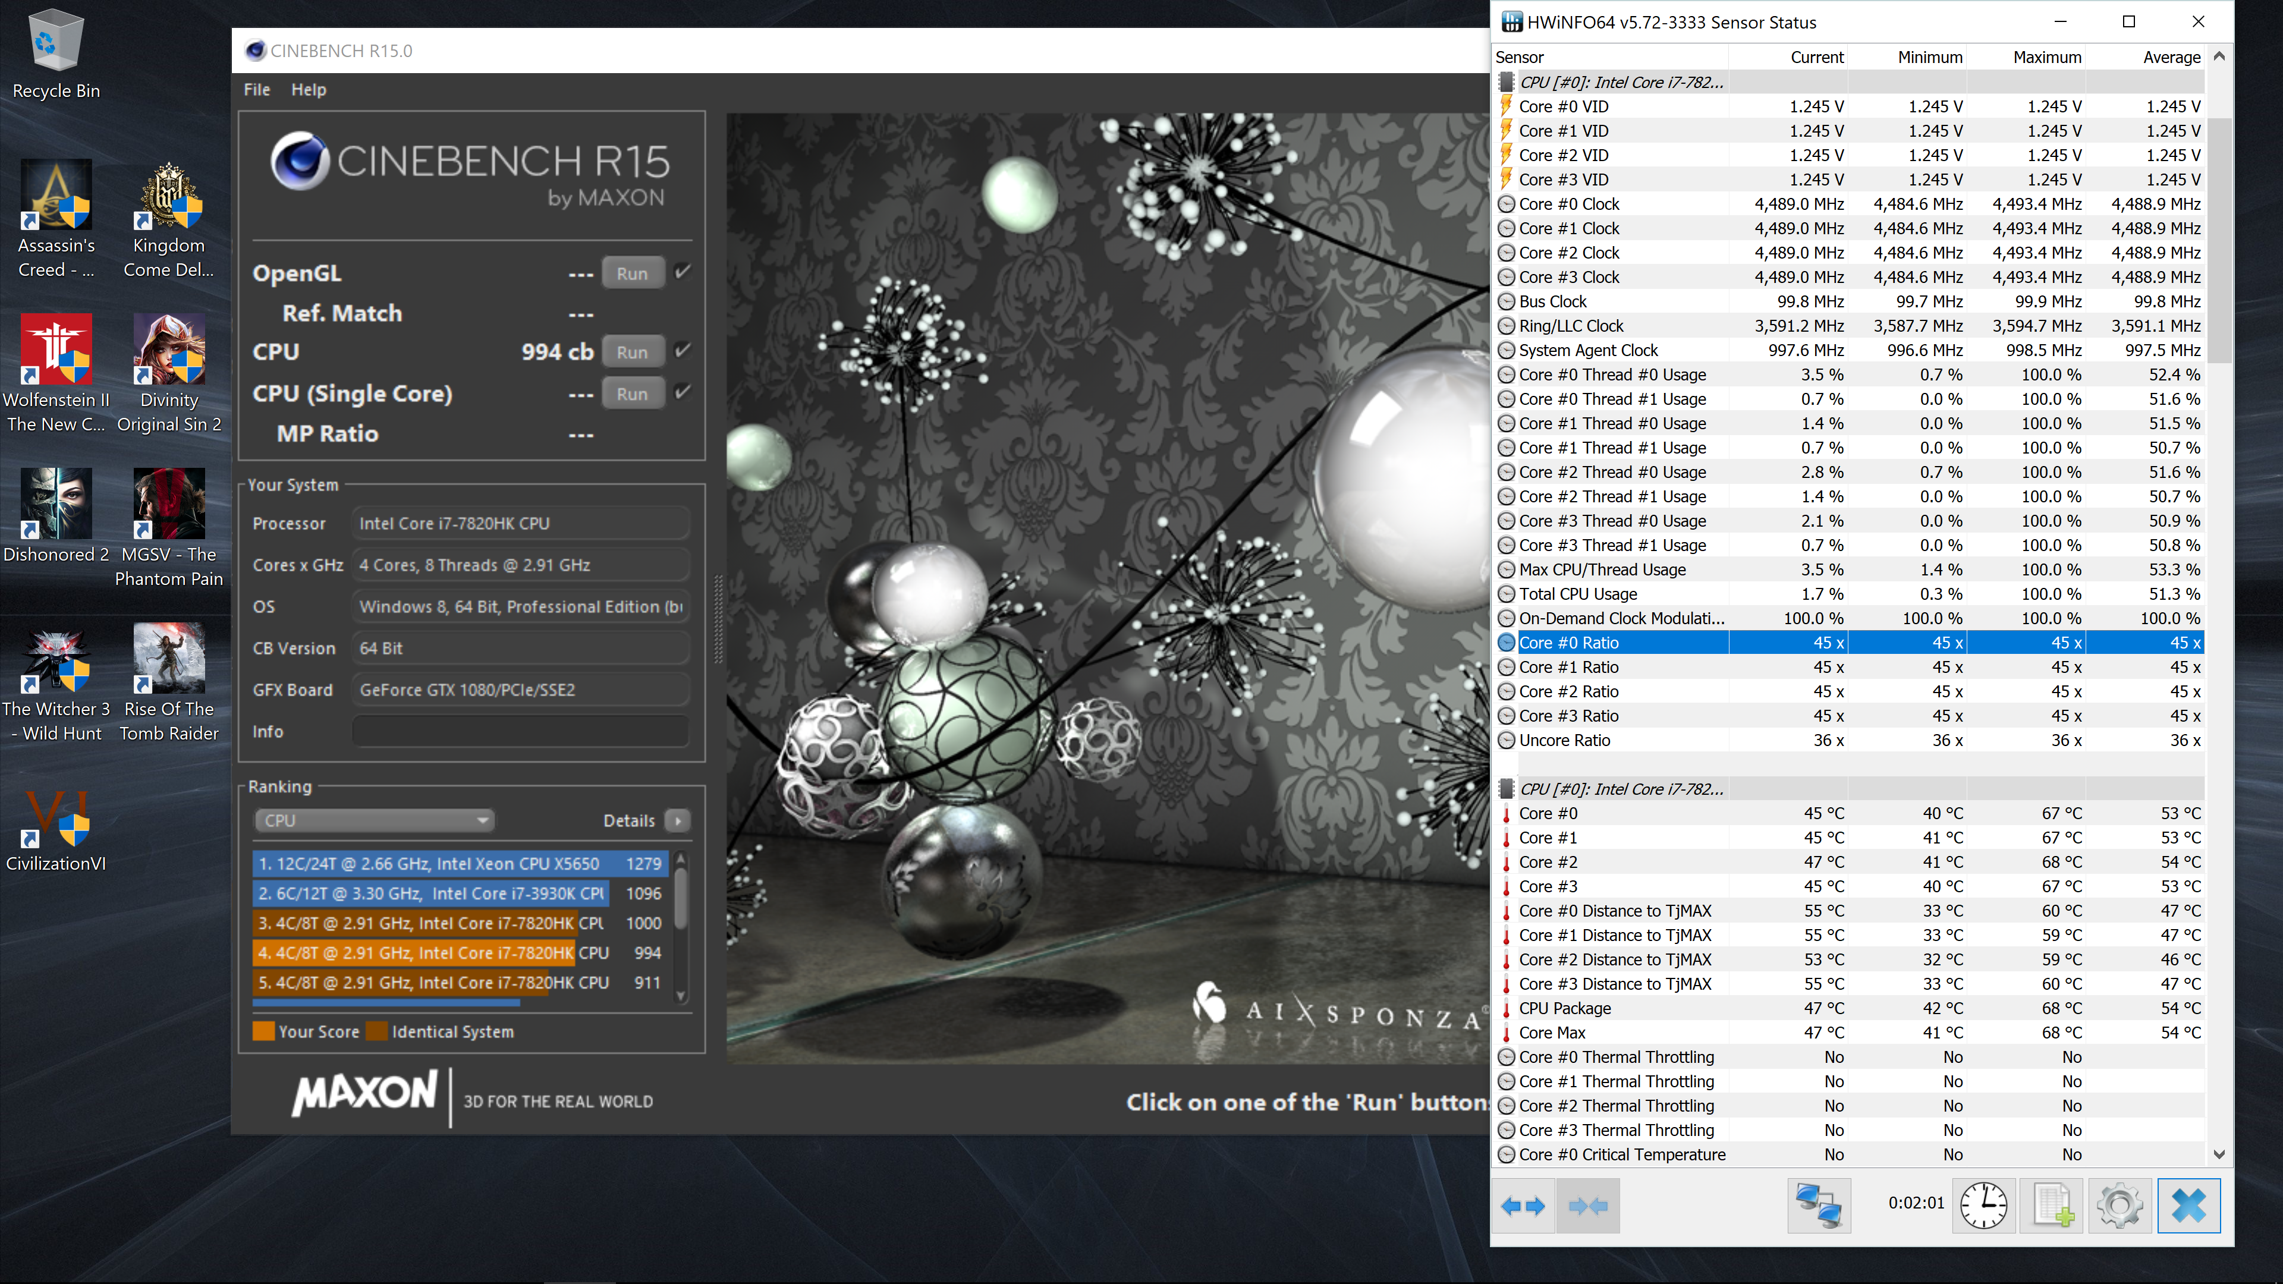Image resolution: width=2283 pixels, height=1284 pixels.
Task: Select Core #2 Thermal Throttling row
Action: tap(1850, 1106)
